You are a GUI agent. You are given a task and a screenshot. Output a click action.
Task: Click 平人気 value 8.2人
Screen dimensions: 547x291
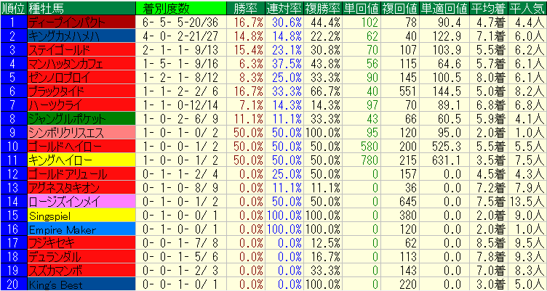530,91
